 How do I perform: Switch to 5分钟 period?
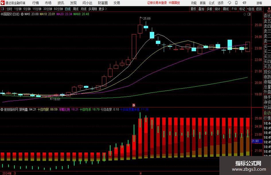point(27,9)
